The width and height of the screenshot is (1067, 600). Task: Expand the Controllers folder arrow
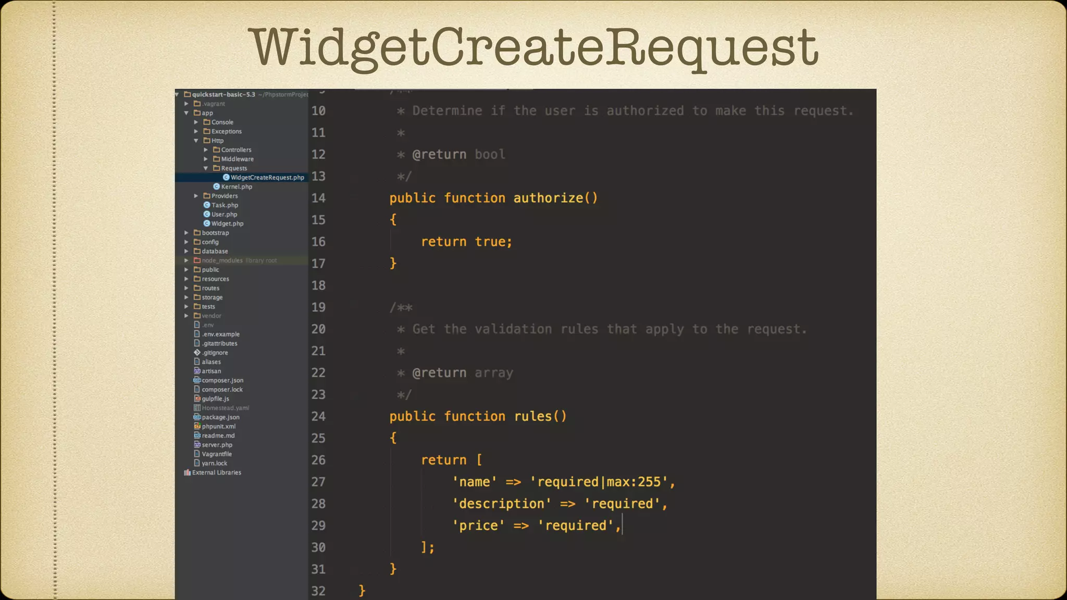click(x=206, y=150)
